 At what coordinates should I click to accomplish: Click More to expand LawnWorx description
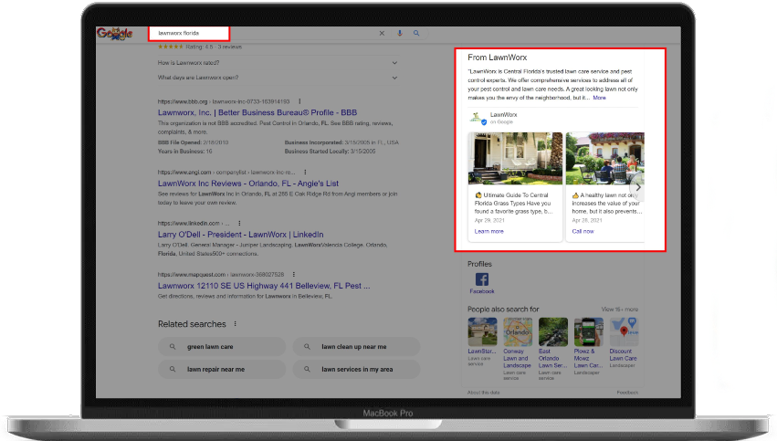(x=599, y=98)
